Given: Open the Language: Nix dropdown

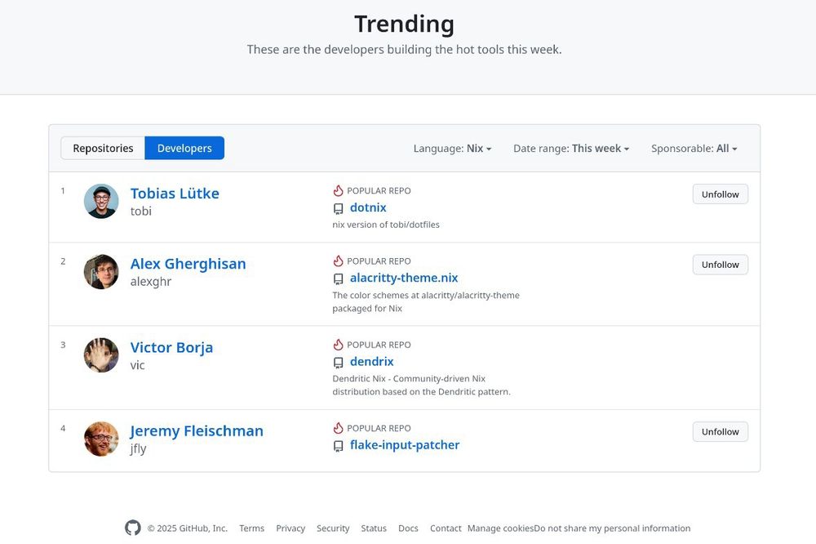Looking at the screenshot, I should tap(452, 149).
